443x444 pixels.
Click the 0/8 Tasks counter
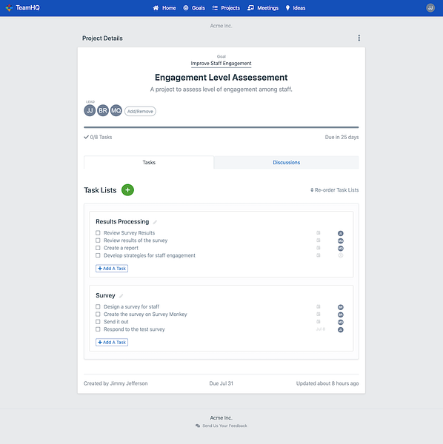point(98,137)
